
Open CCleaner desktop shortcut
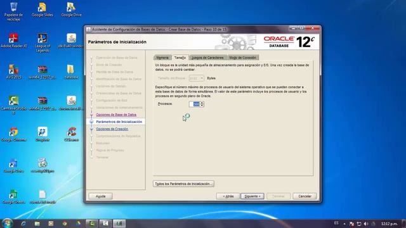[x=72, y=134]
